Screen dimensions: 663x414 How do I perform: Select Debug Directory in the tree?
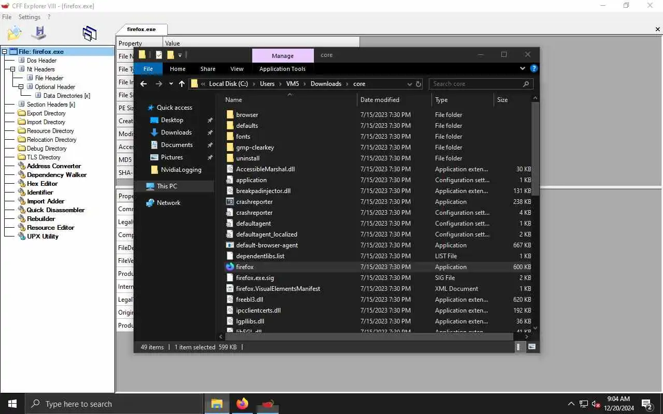(x=47, y=149)
